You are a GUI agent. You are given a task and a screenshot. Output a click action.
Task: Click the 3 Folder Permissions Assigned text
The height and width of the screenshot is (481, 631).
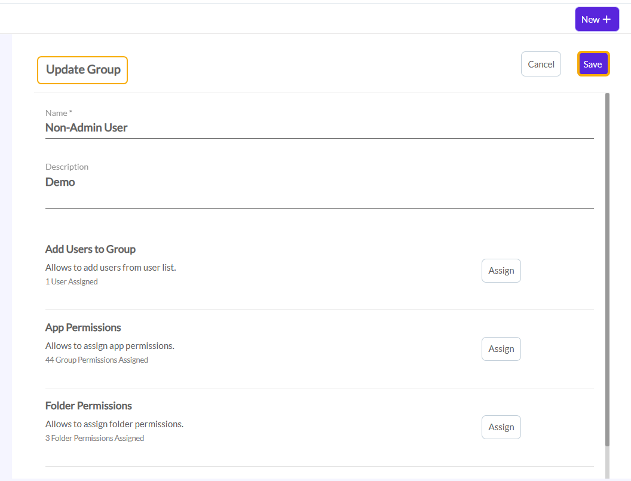click(x=94, y=438)
